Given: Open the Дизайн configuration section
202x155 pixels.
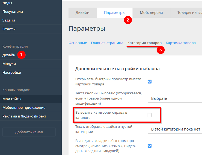Looking at the screenshot, I should coord(9,55).
